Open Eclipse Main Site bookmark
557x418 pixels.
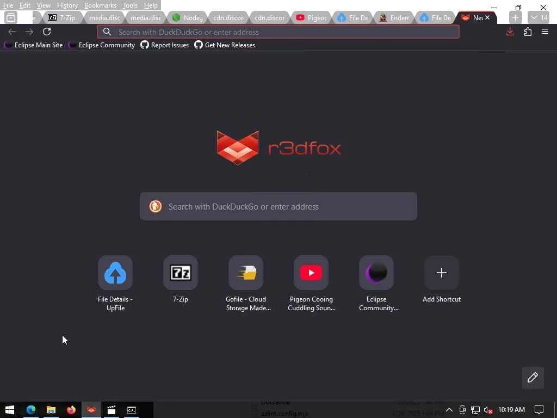coord(33,45)
